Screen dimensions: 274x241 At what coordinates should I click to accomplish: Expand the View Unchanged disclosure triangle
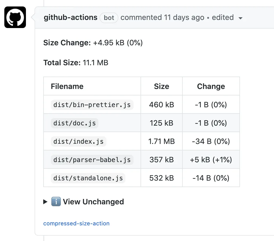coord(45,202)
